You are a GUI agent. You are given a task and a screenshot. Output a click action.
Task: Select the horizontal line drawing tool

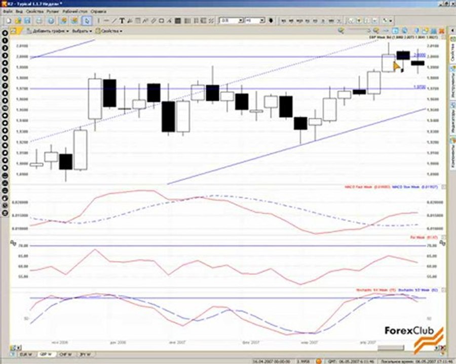click(x=106, y=21)
